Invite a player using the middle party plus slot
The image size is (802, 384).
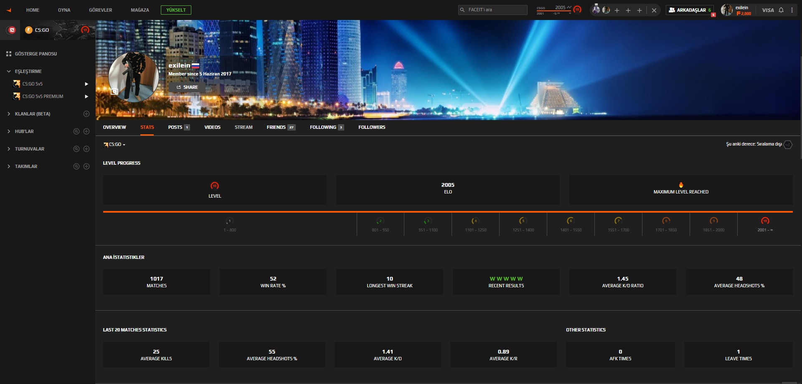pos(628,10)
